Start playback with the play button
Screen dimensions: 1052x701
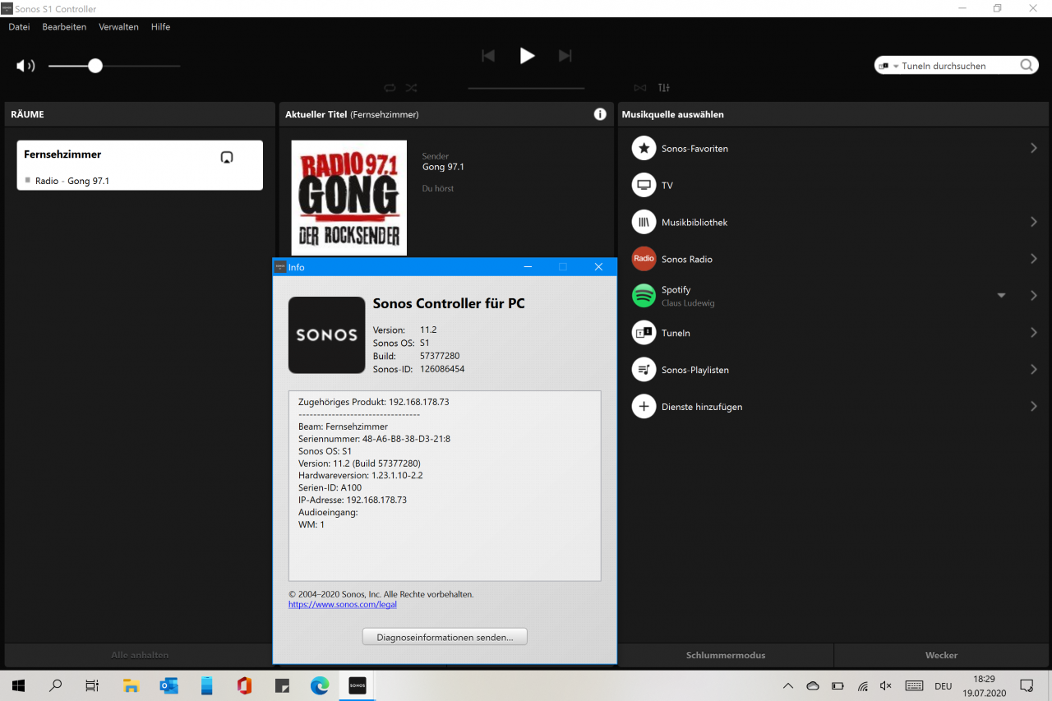[527, 56]
